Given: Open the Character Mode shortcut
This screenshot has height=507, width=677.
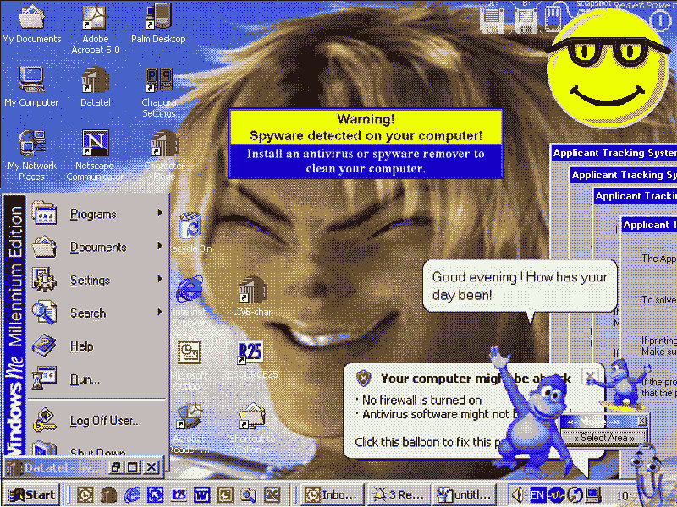Looking at the screenshot, I should [x=164, y=155].
